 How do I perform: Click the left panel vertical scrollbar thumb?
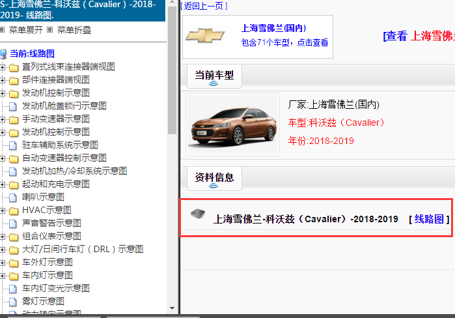point(172,70)
